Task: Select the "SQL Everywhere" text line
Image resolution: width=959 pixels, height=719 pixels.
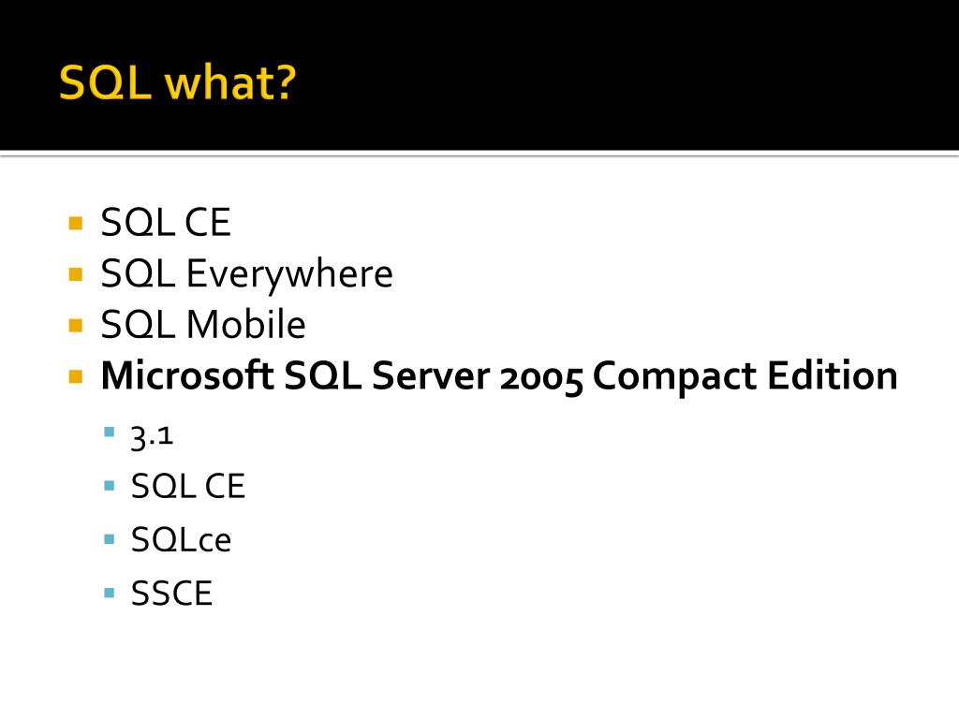Action: [246, 274]
